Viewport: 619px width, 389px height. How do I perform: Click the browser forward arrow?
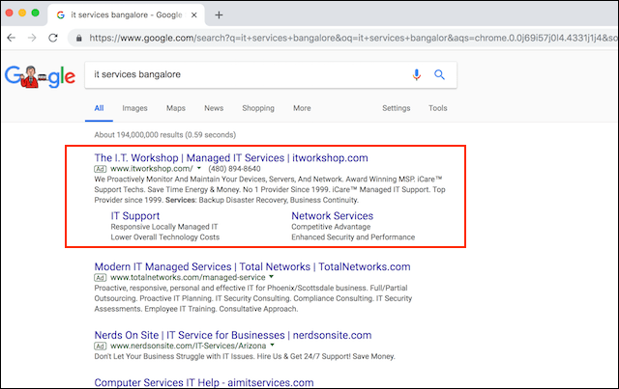pyautogui.click(x=32, y=38)
